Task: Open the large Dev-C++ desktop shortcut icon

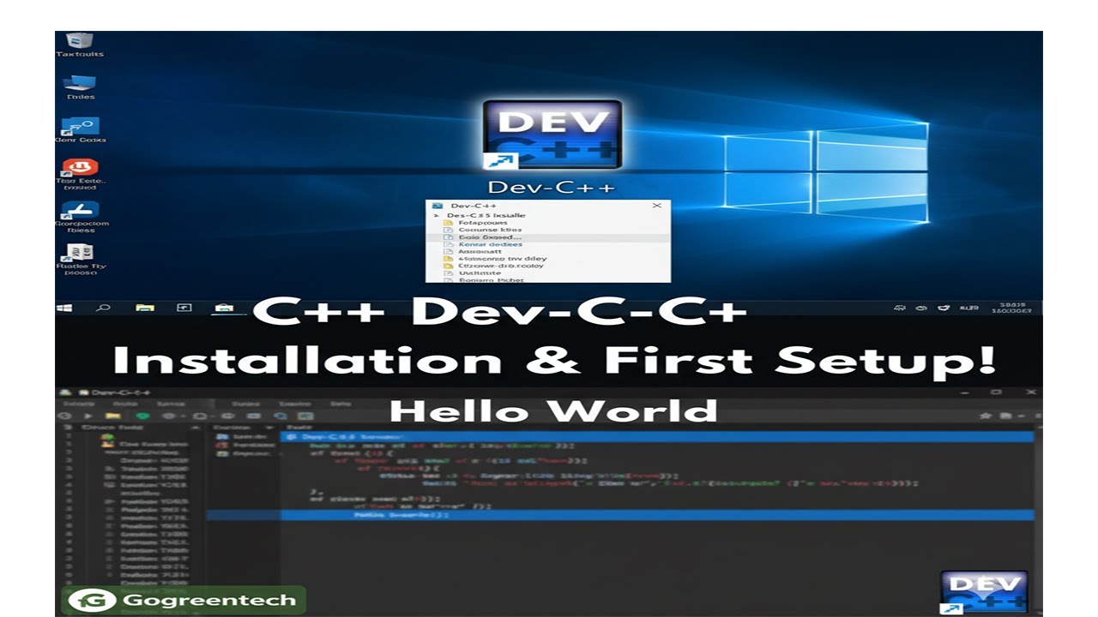Action: 552,136
